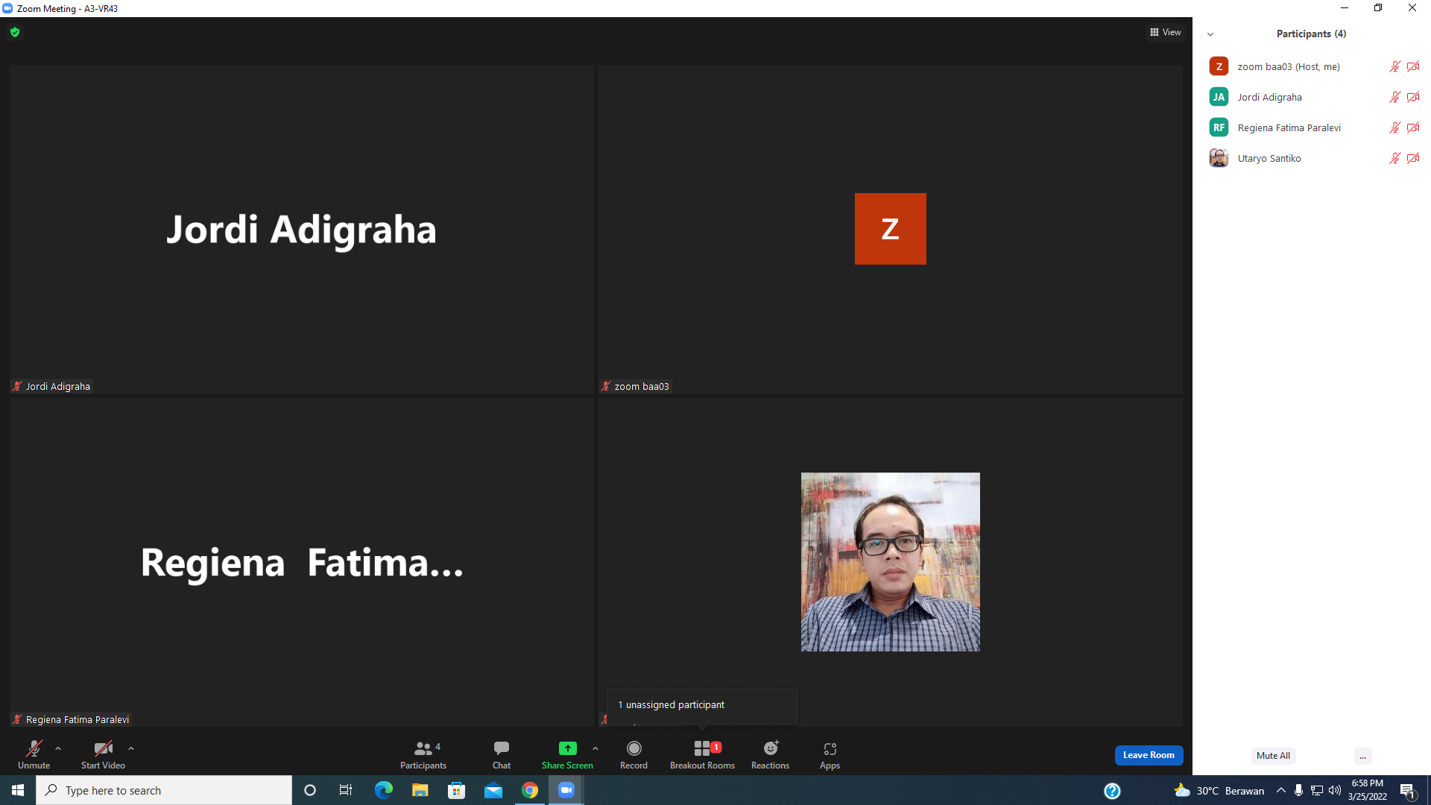
Task: Toggle camera icon for Utaryo Santiko
Action: pos(1413,158)
